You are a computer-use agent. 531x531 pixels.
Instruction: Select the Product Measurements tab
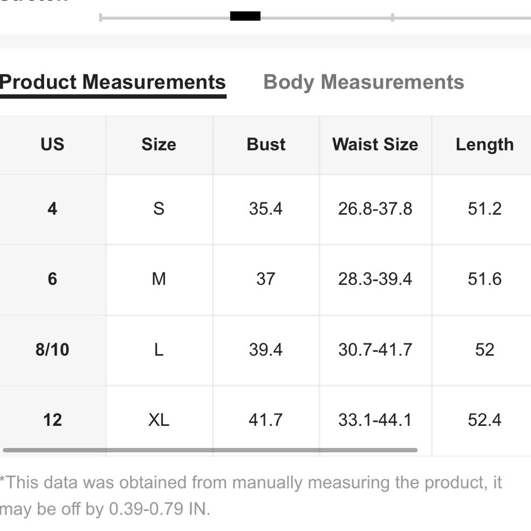pyautogui.click(x=113, y=82)
